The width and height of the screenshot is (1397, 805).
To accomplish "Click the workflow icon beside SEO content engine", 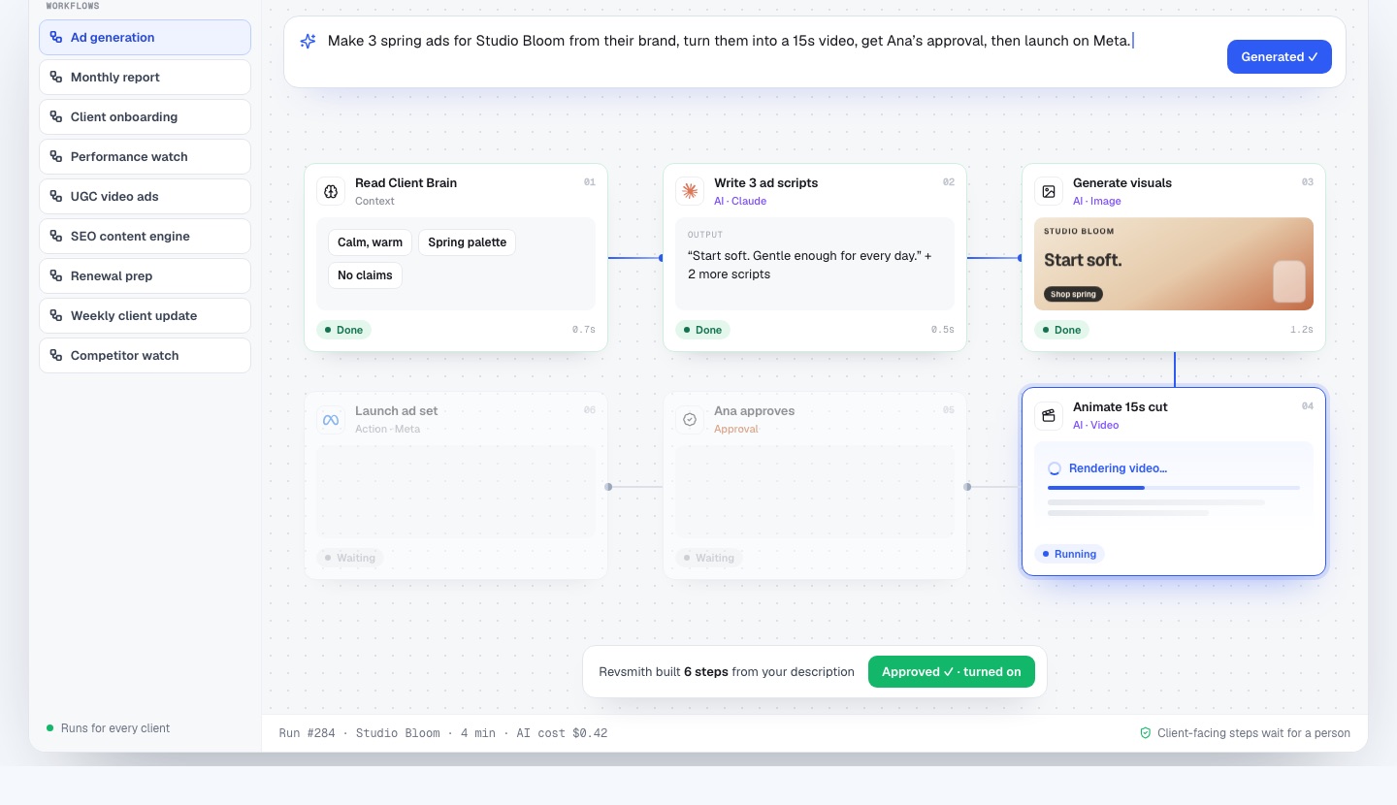I will [x=56, y=236].
